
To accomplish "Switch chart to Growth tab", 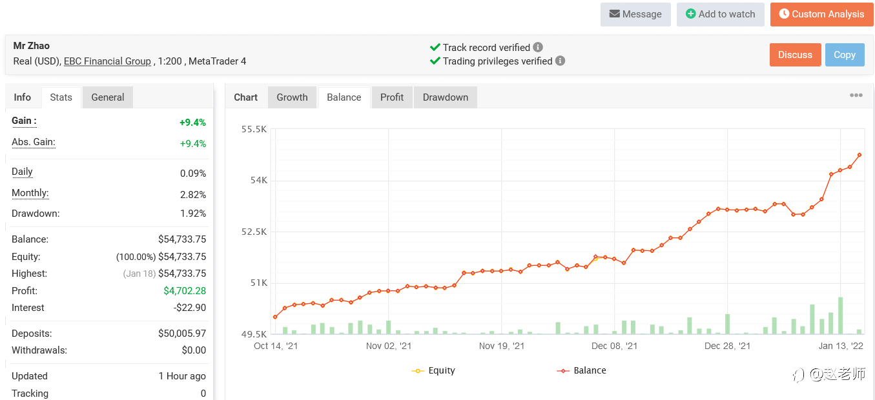I will point(292,97).
